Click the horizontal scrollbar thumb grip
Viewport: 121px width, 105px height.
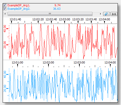pyautogui.click(x=50, y=14)
